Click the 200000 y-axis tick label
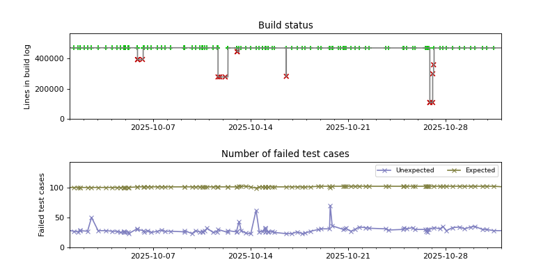This screenshot has height=278, width=557. coord(50,89)
